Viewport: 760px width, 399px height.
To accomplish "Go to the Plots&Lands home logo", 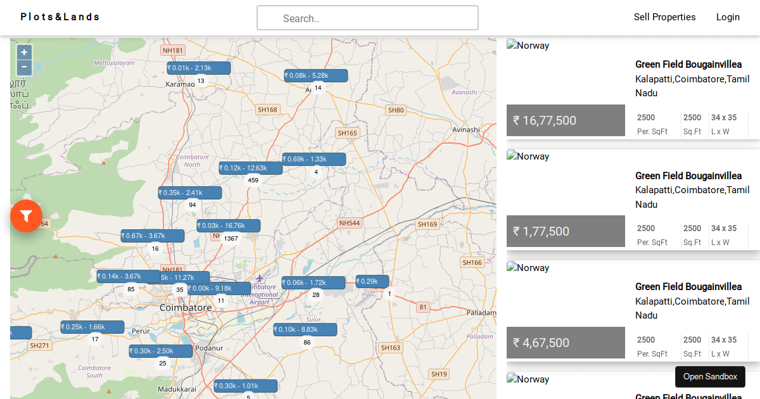I will coord(60,16).
